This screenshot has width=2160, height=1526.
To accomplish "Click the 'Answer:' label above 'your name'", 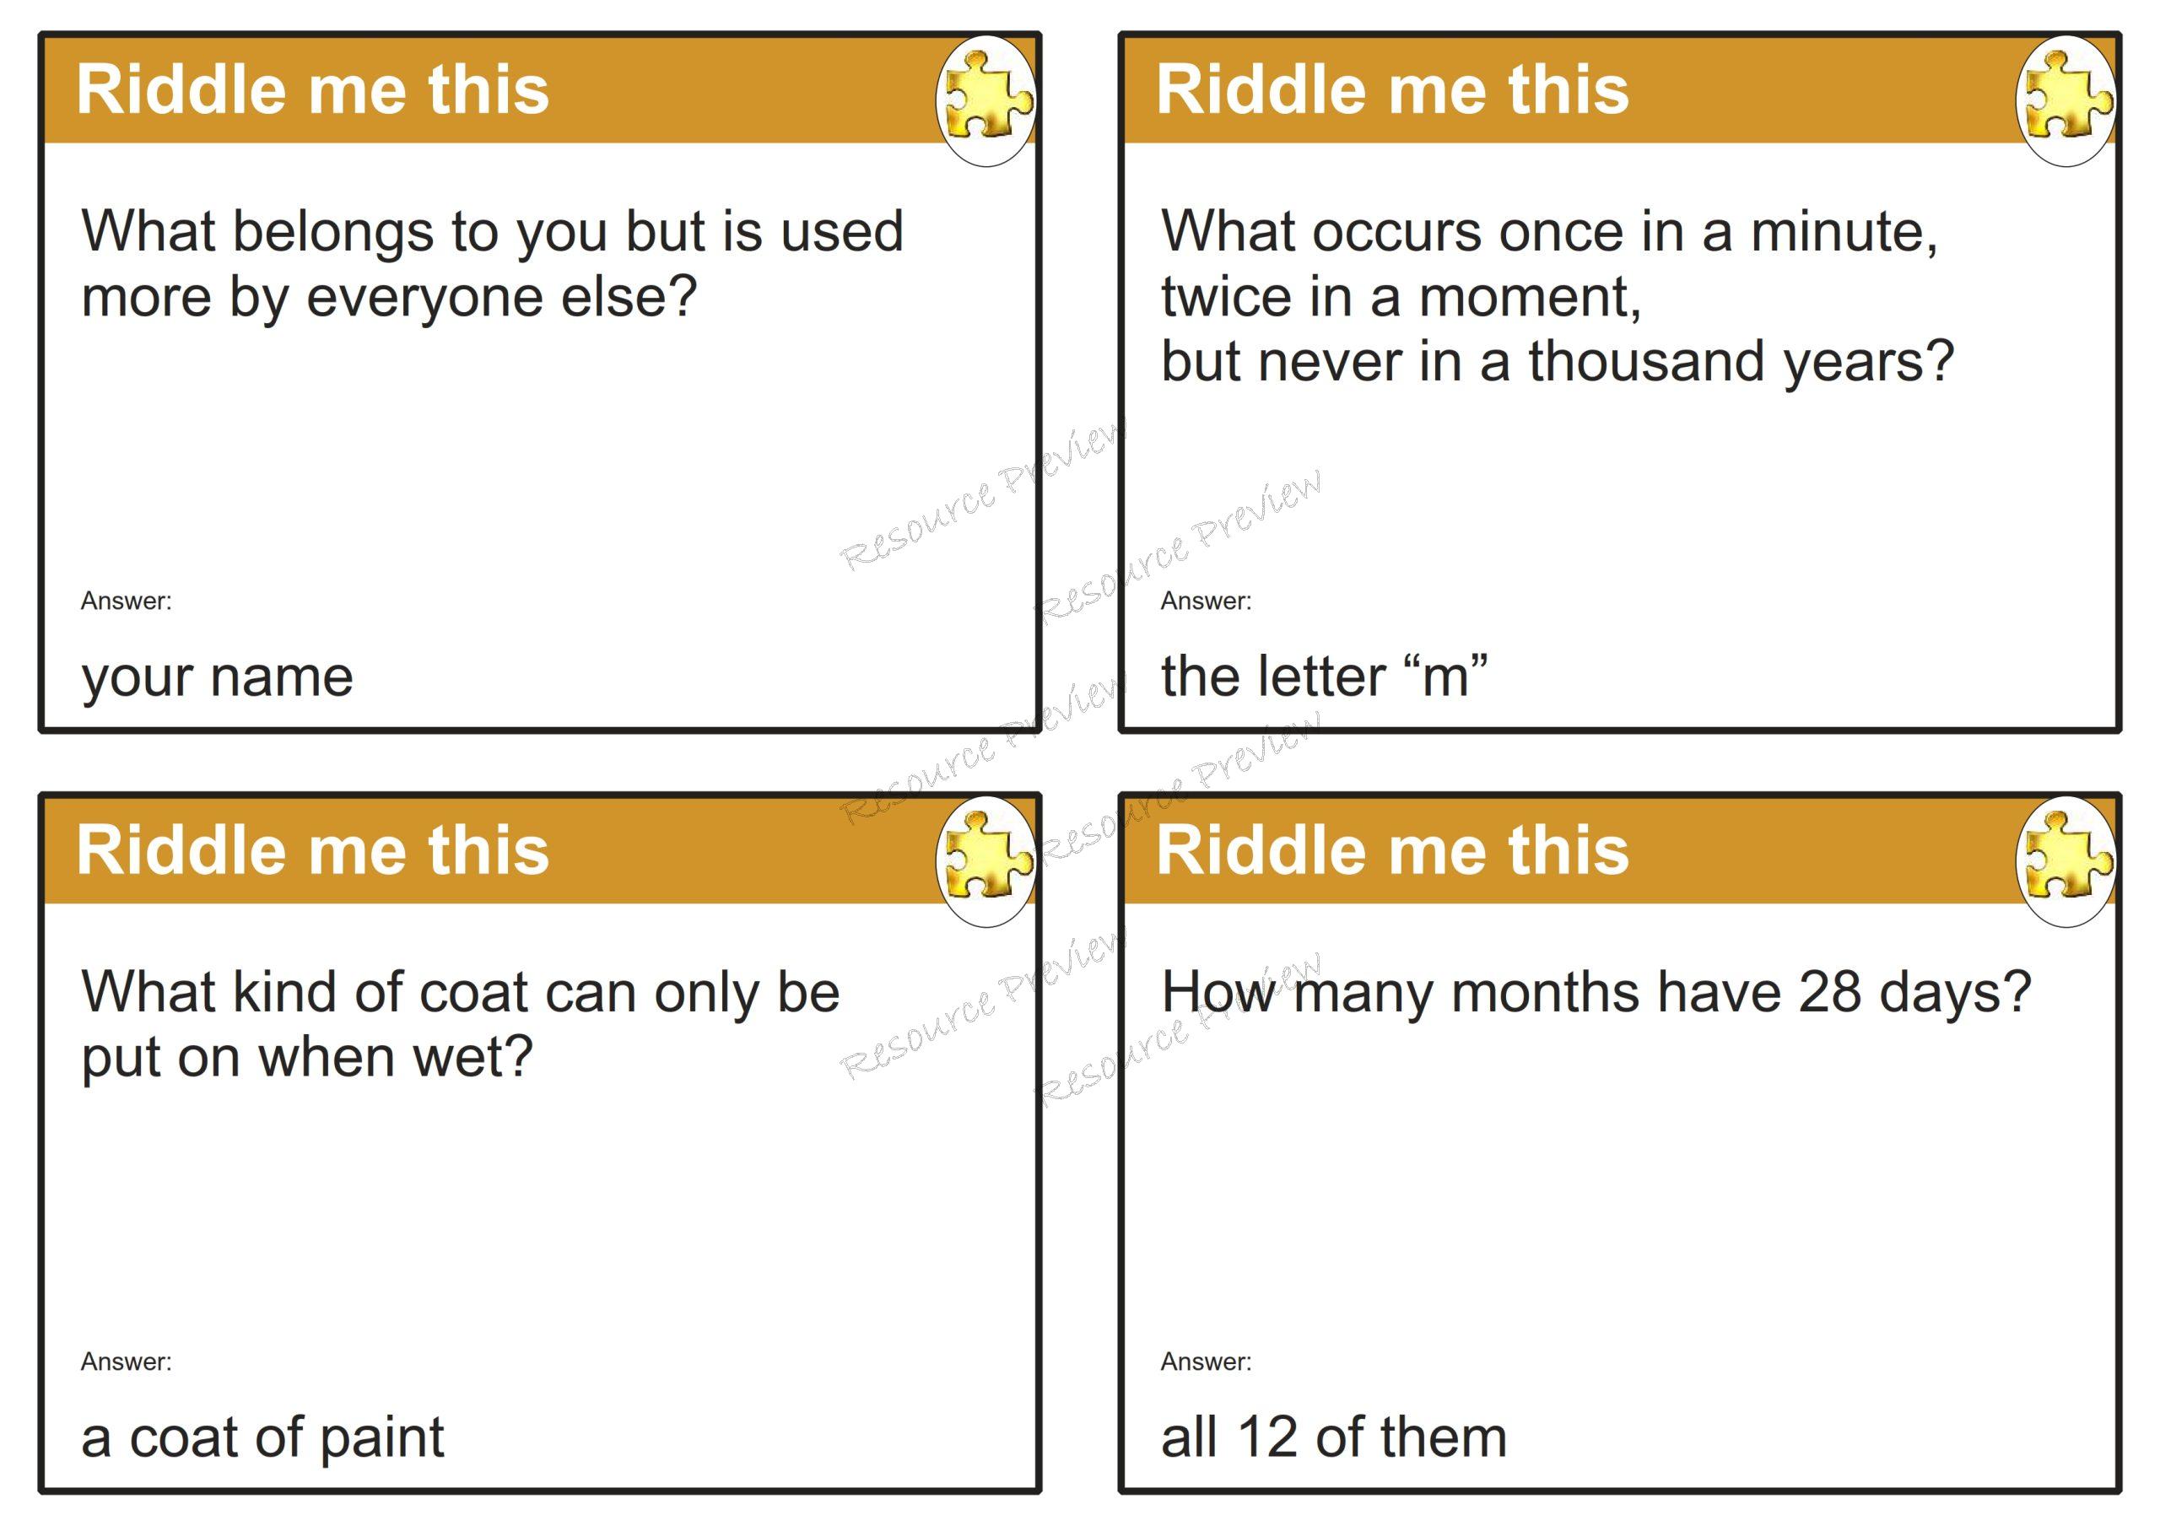I will [126, 601].
